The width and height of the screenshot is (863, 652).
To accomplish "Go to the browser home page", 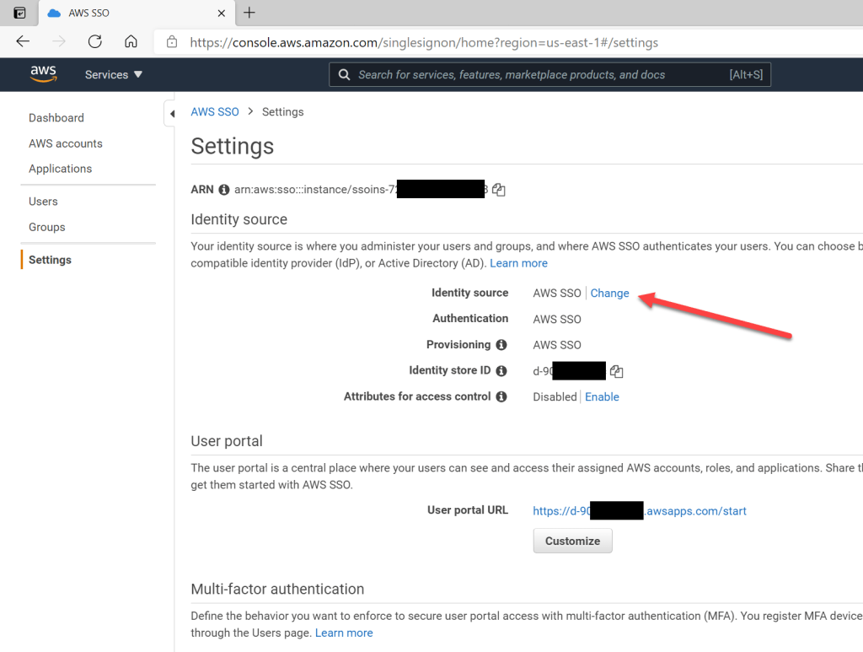I will (131, 41).
